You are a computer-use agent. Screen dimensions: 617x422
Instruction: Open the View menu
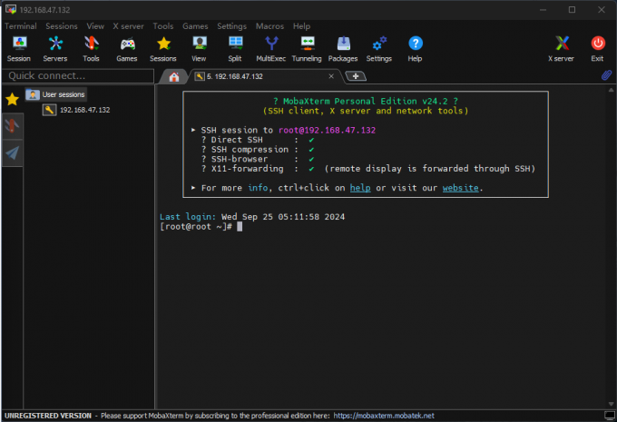coord(95,26)
